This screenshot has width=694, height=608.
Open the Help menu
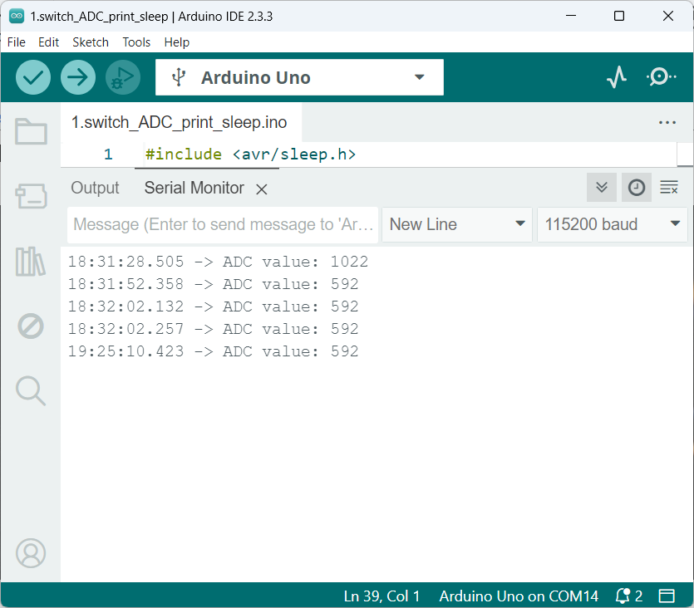click(x=176, y=42)
